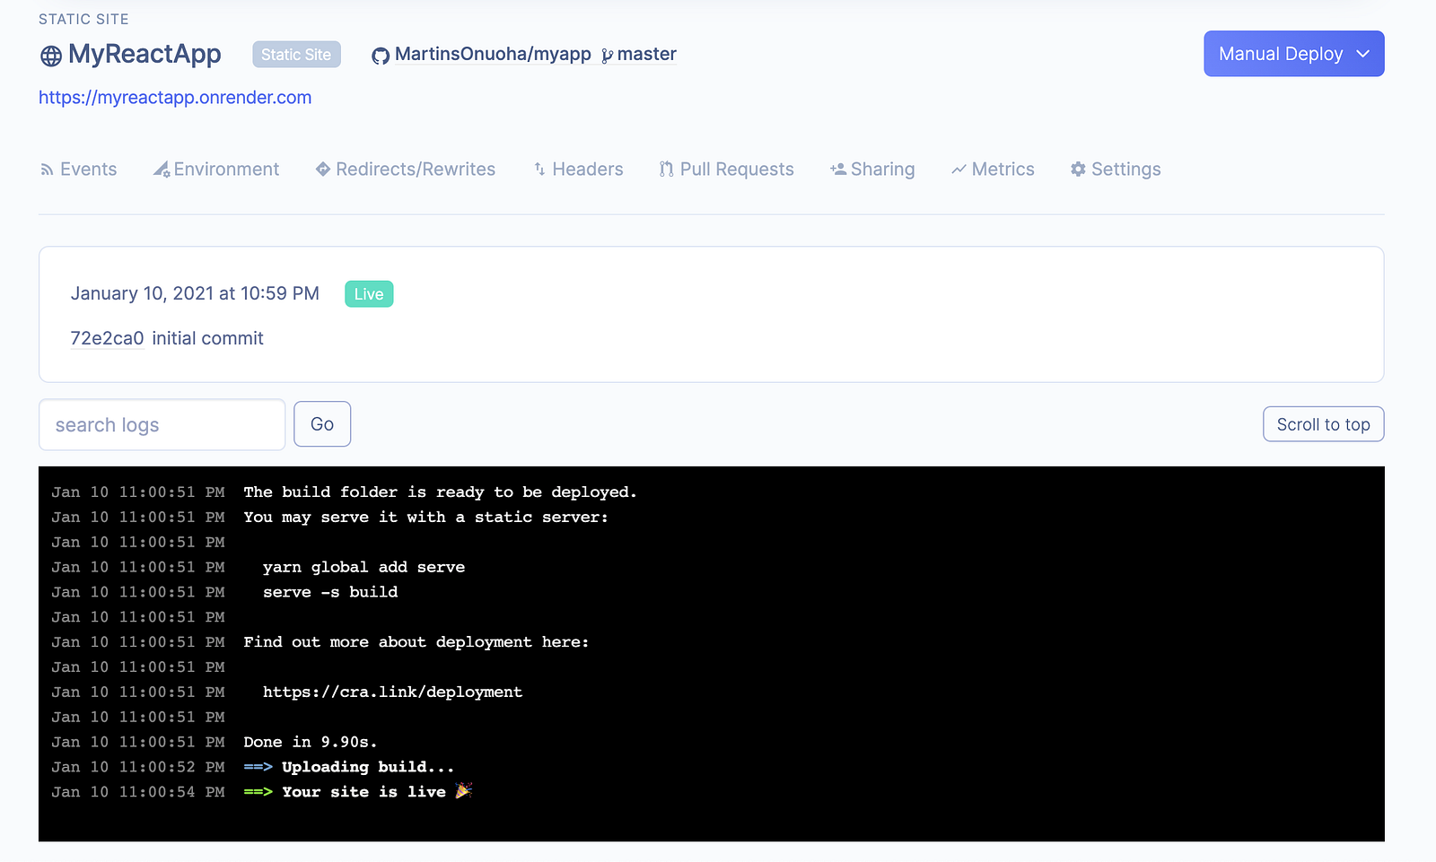Click log line "serve -s build"
1436x862 pixels.
click(x=330, y=593)
